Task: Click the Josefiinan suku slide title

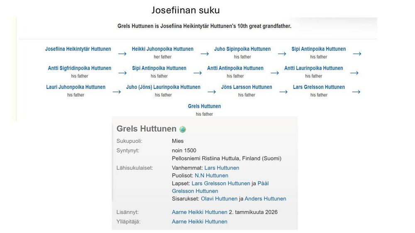Action: point(186,10)
